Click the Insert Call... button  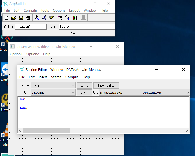point(106,85)
